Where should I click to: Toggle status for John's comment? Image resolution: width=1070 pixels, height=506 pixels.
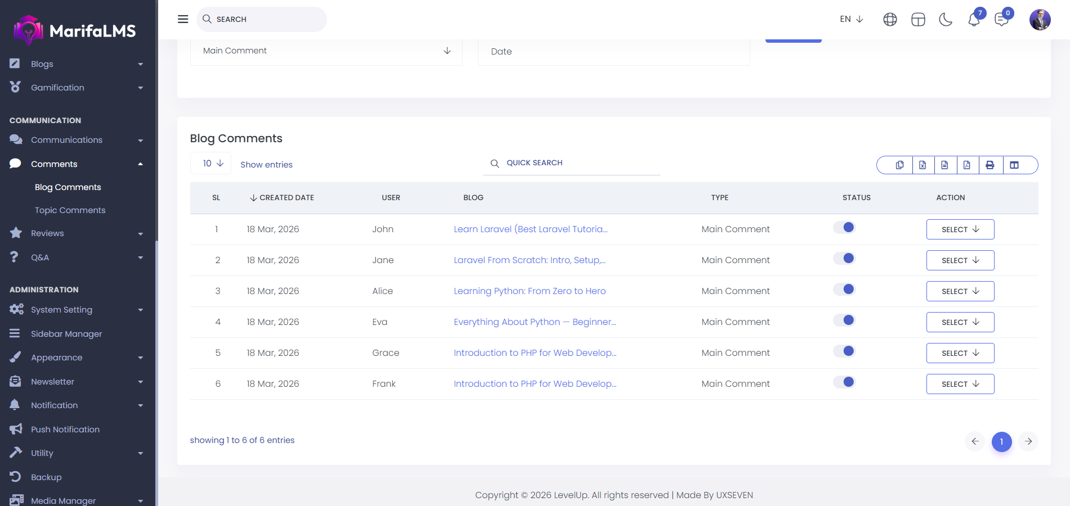[844, 228]
